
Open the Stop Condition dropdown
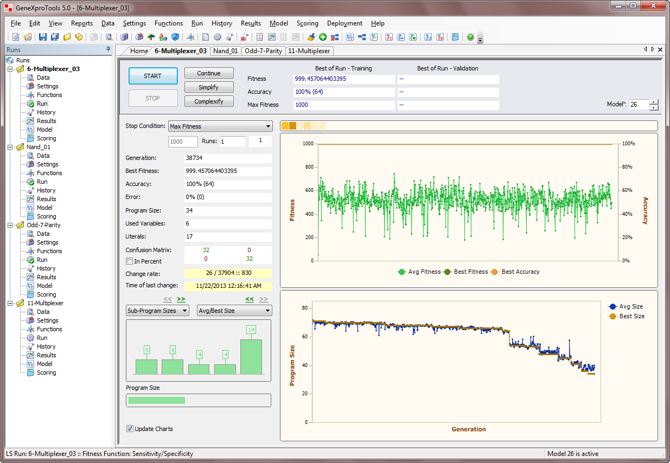click(x=220, y=126)
